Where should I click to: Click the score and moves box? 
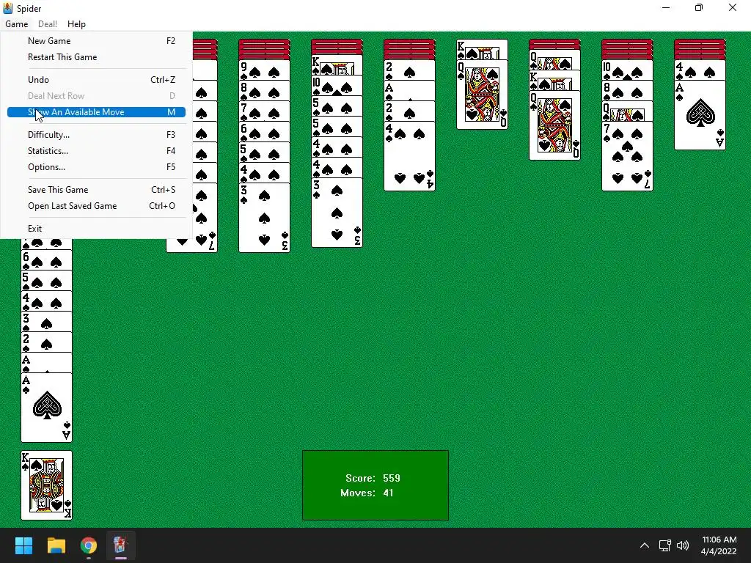(375, 485)
